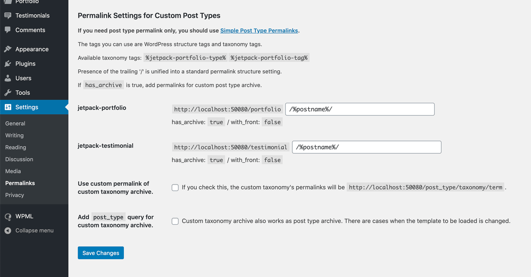Open the Media settings submenu item
This screenshot has height=277, width=531.
tap(13, 171)
